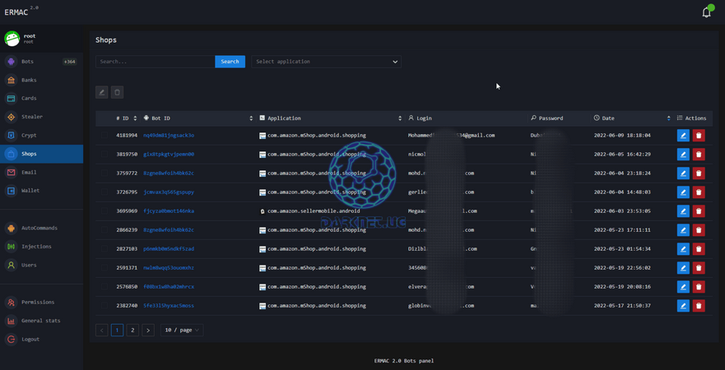Tick the checkbox for row 2827103
This screenshot has width=725, height=370.
(x=105, y=249)
